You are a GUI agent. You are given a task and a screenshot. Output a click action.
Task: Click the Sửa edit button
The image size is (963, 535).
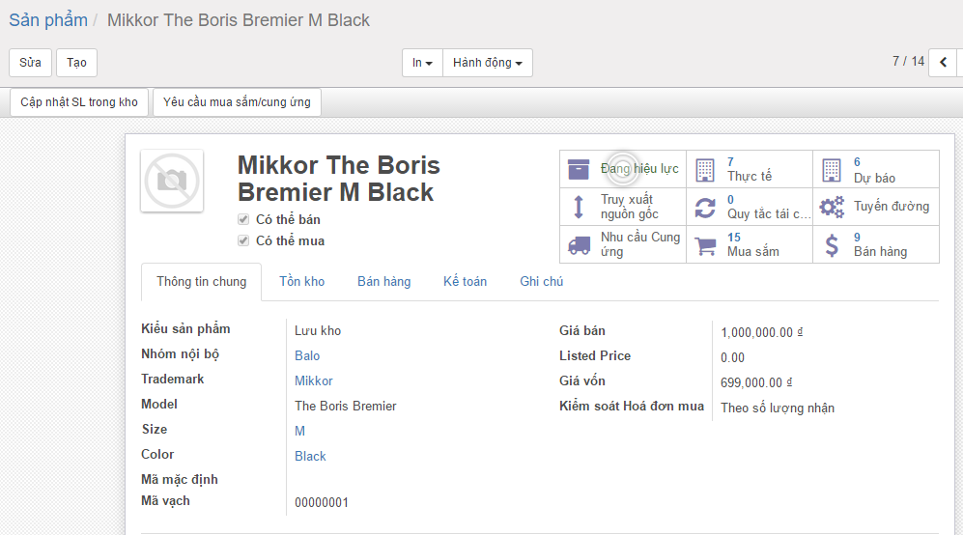tap(30, 63)
